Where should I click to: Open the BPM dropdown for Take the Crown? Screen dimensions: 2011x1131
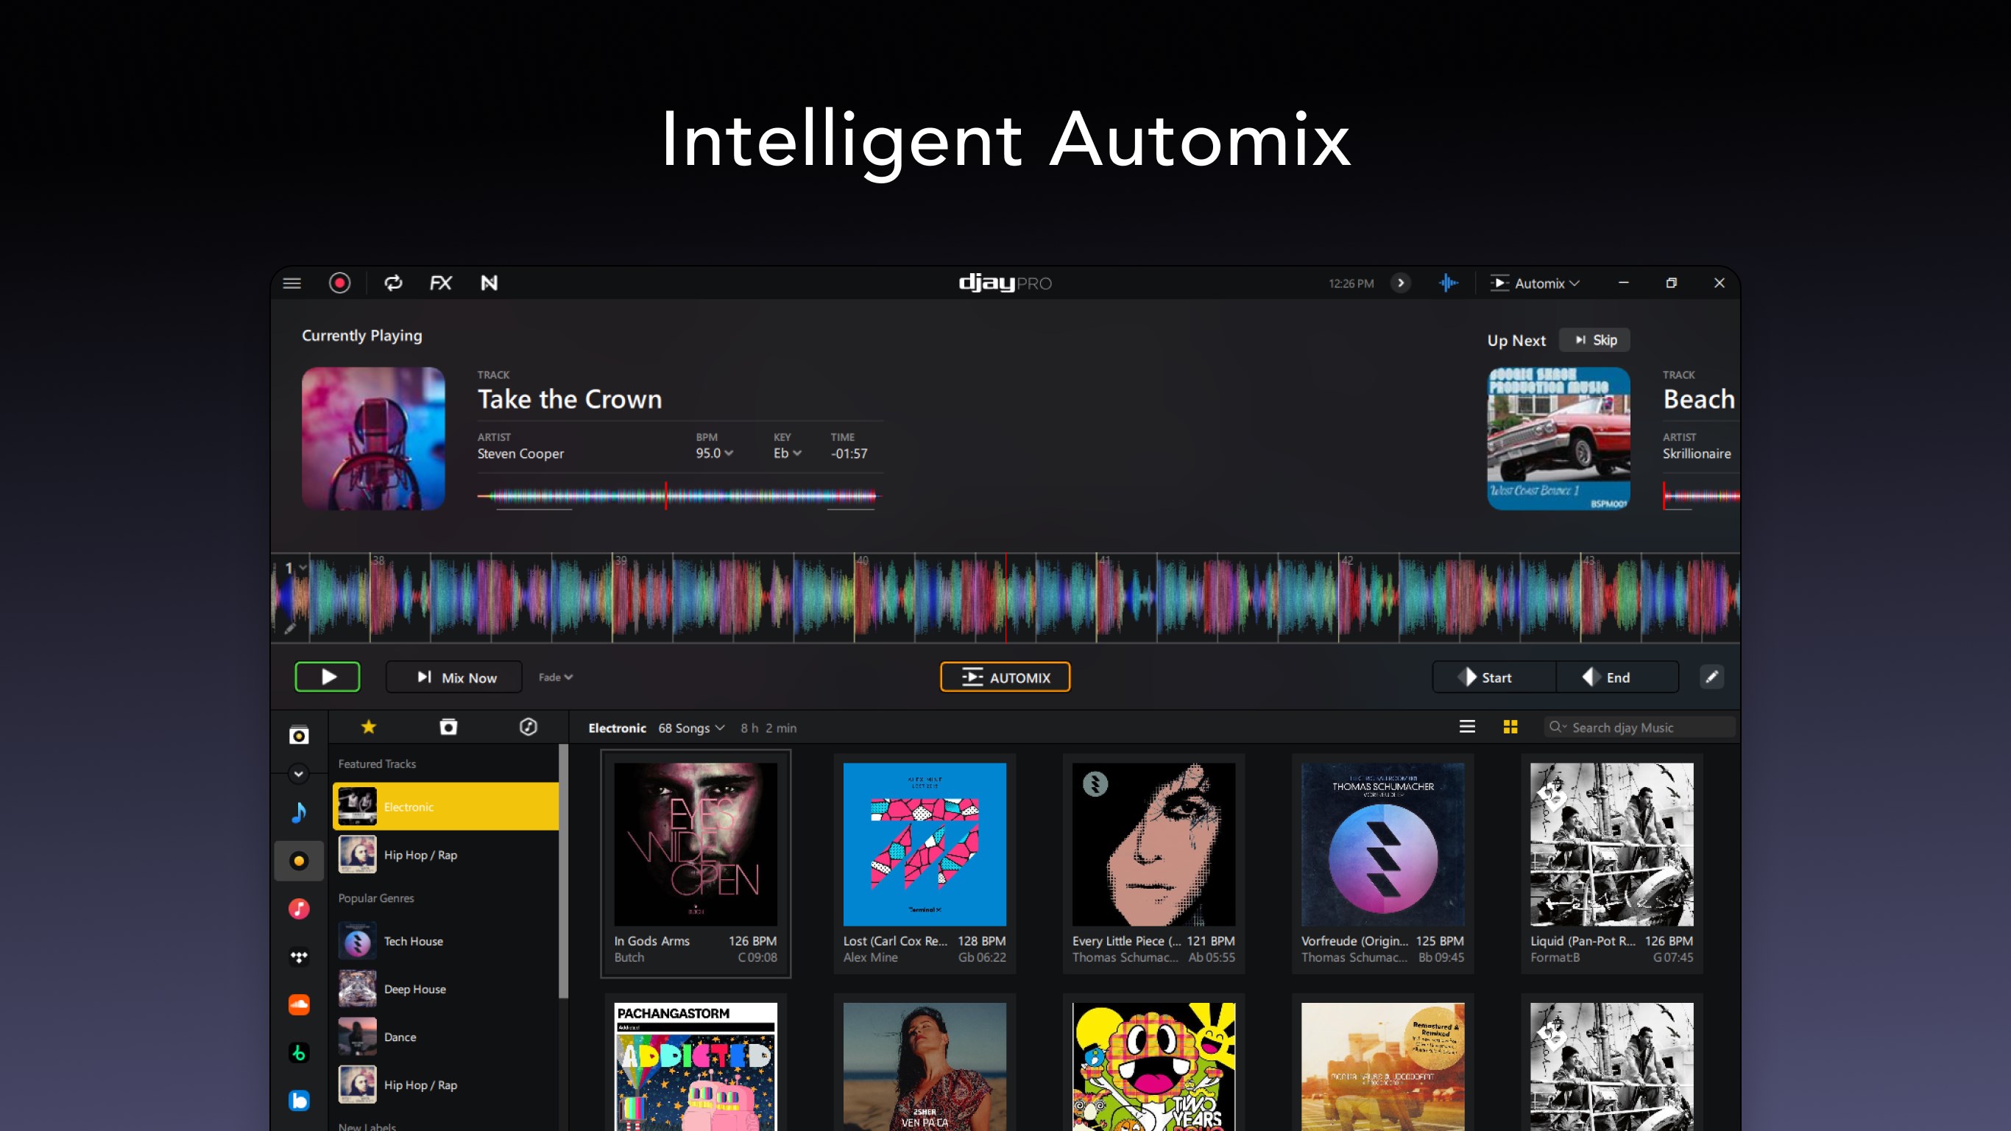coord(729,453)
